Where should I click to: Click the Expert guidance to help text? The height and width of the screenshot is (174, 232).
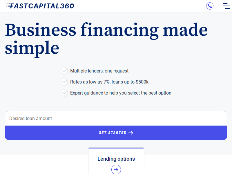[x=121, y=93]
